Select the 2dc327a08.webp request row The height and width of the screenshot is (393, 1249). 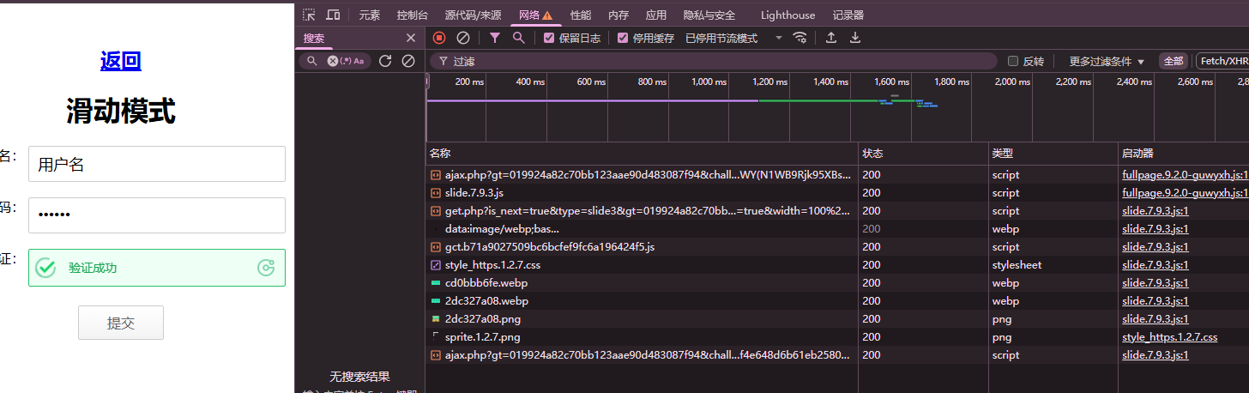tap(837, 300)
